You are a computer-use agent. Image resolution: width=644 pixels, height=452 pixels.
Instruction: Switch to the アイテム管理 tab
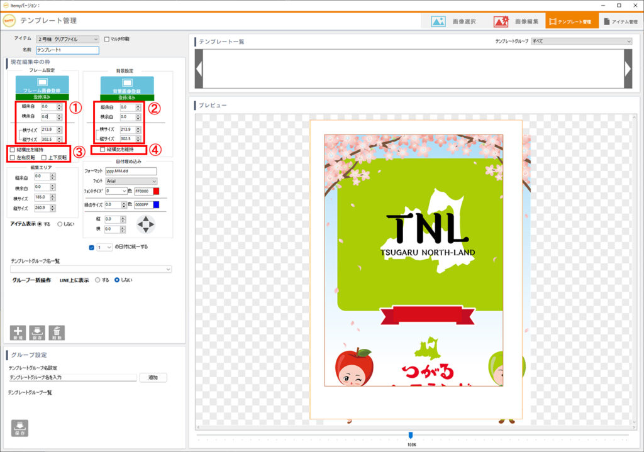coord(620,21)
